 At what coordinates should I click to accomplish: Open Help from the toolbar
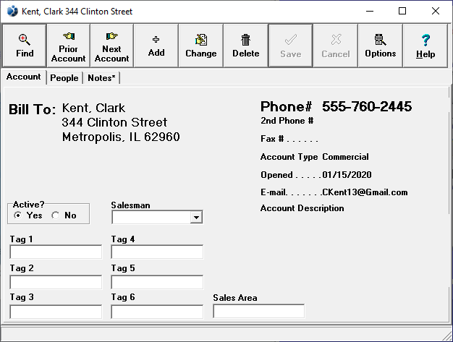click(426, 46)
